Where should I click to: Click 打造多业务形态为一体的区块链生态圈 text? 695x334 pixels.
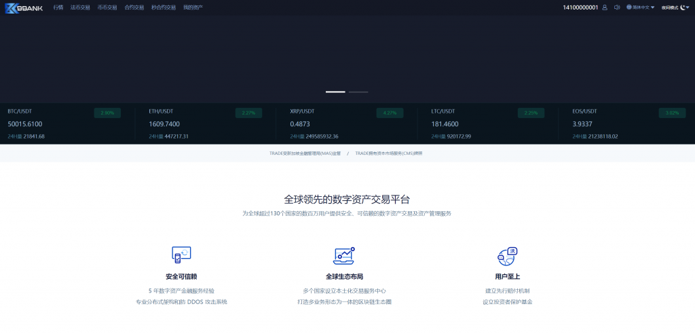[x=344, y=302]
